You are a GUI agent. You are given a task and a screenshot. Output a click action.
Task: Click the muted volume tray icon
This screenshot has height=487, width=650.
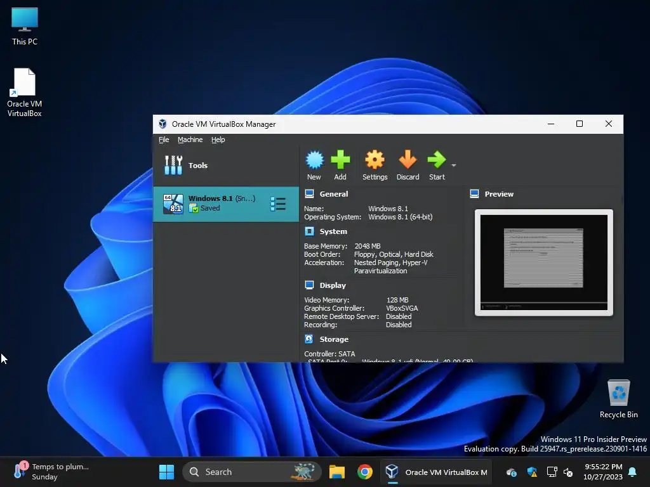pyautogui.click(x=568, y=472)
